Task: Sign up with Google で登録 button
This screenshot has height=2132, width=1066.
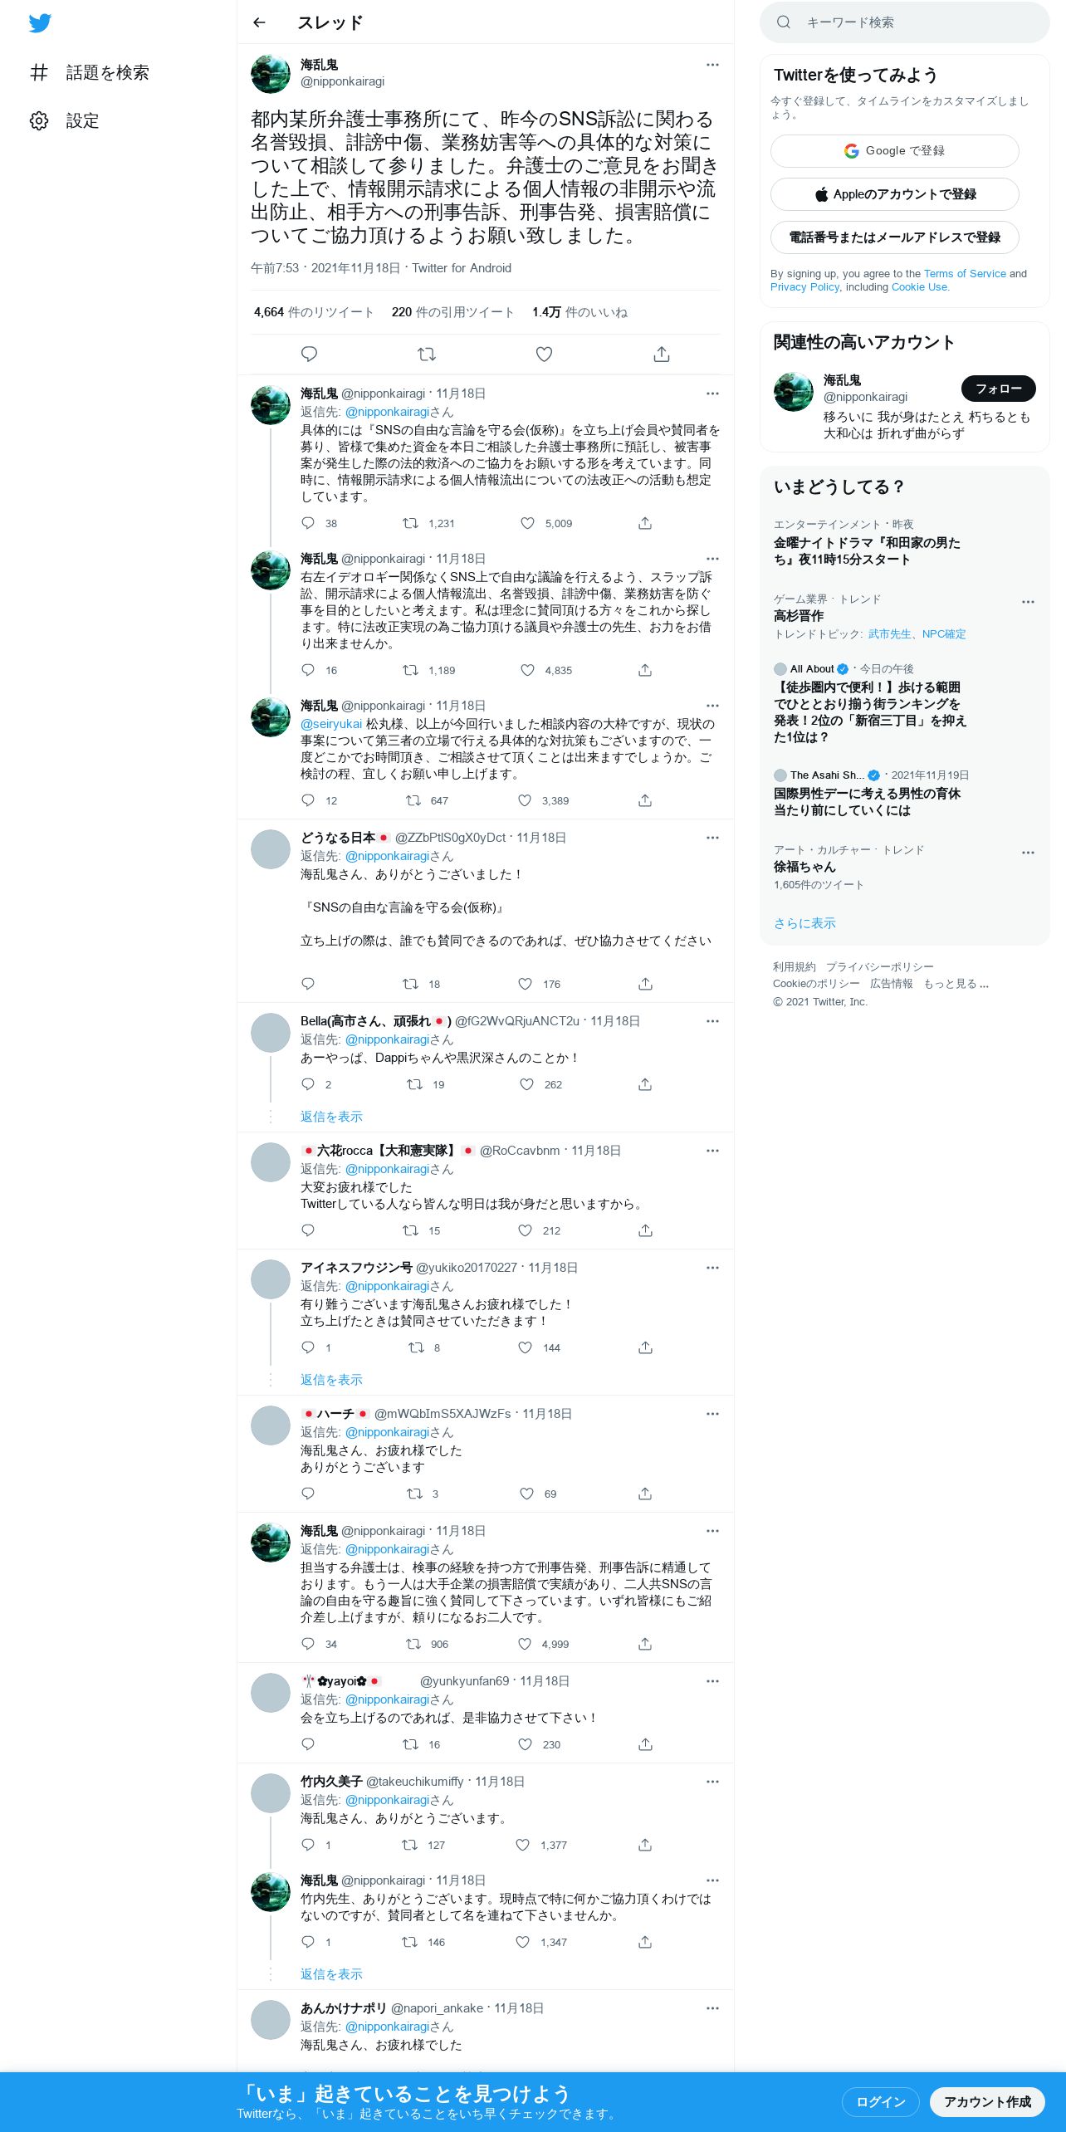Action: [895, 151]
